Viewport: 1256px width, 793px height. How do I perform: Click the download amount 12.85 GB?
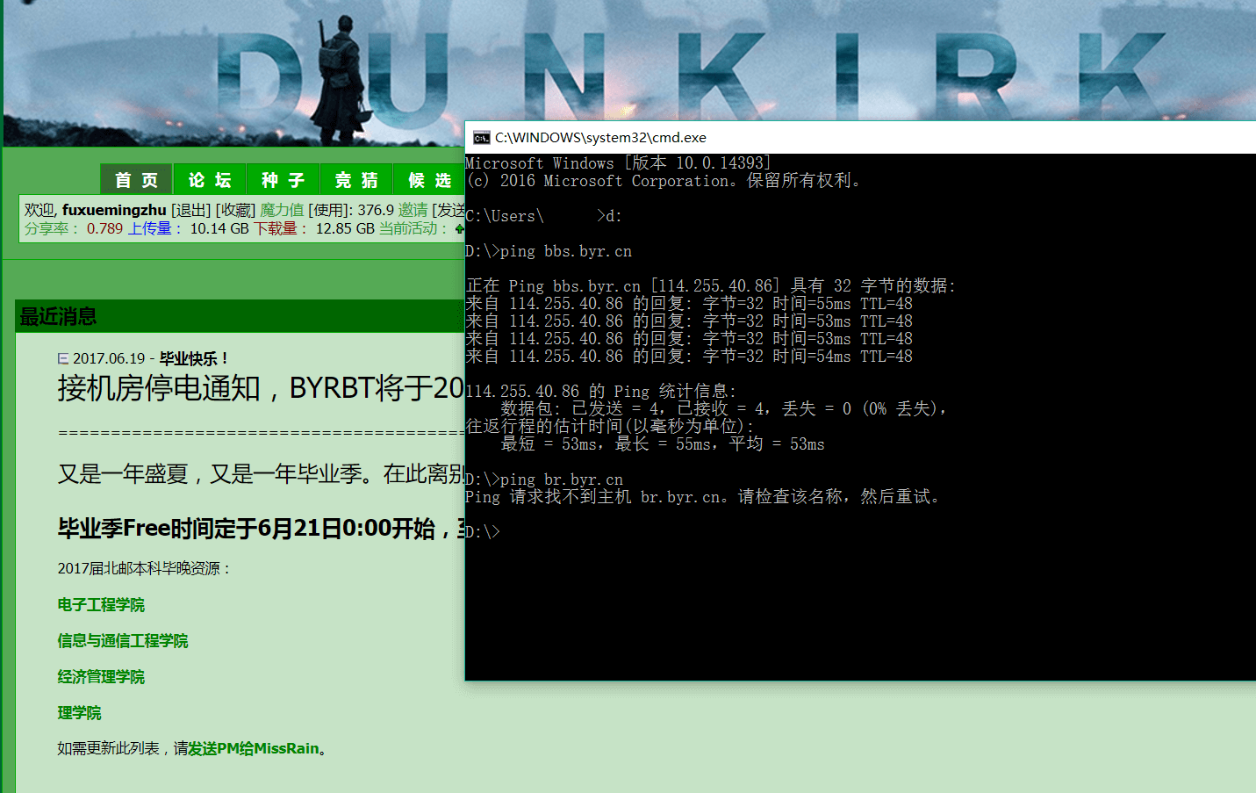(x=345, y=228)
